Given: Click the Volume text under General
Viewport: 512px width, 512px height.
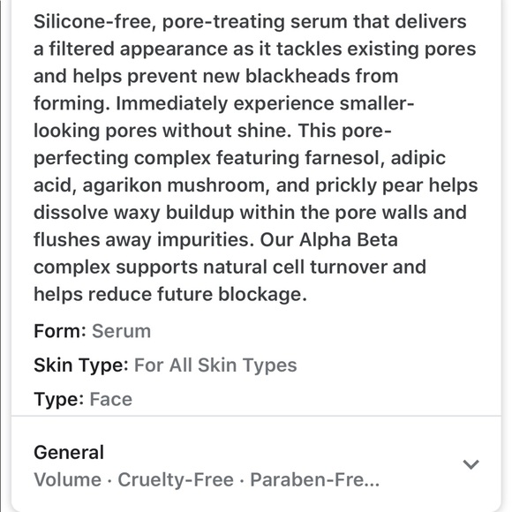Looking at the screenshot, I should click(68, 479).
